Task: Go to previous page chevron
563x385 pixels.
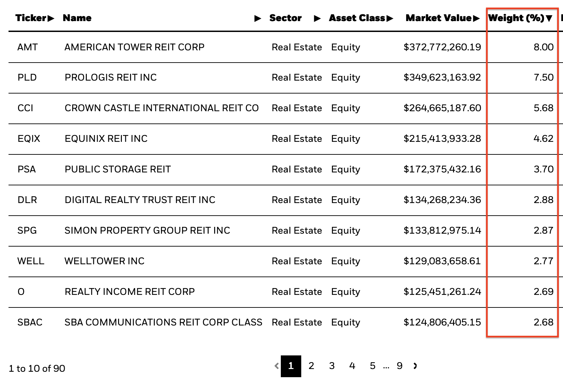Action: (276, 366)
